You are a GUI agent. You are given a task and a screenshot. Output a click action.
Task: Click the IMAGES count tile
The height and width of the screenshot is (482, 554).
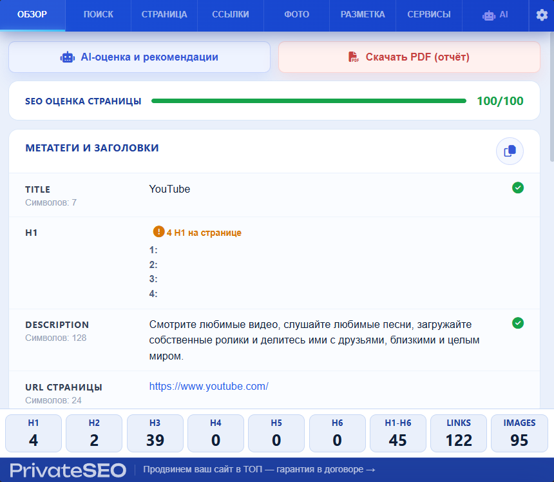[x=519, y=433]
